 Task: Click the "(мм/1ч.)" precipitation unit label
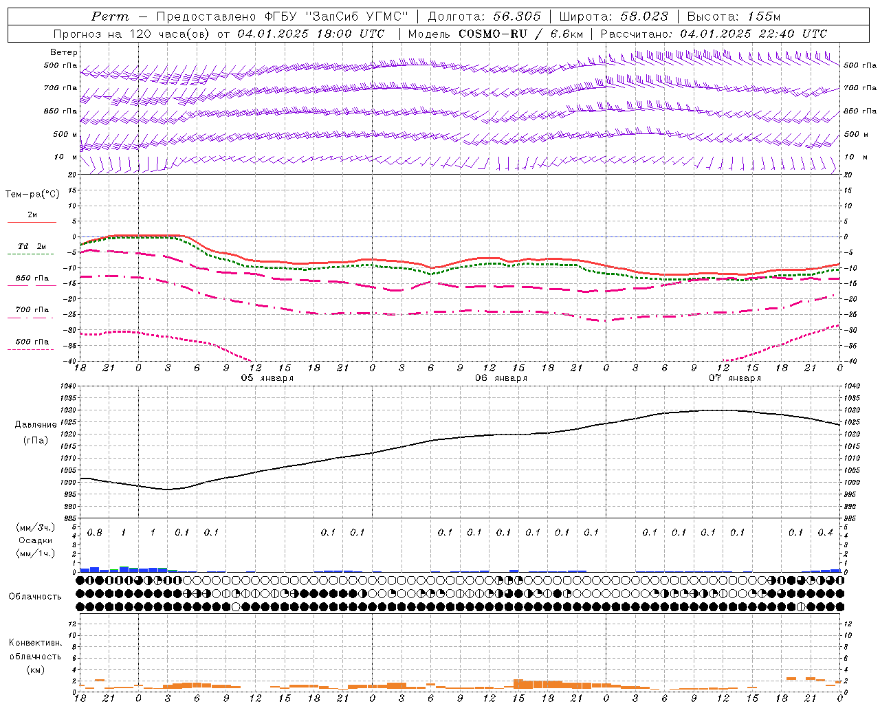36,553
